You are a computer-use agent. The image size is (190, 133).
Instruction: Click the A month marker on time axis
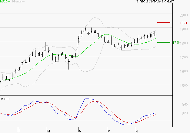80,131
